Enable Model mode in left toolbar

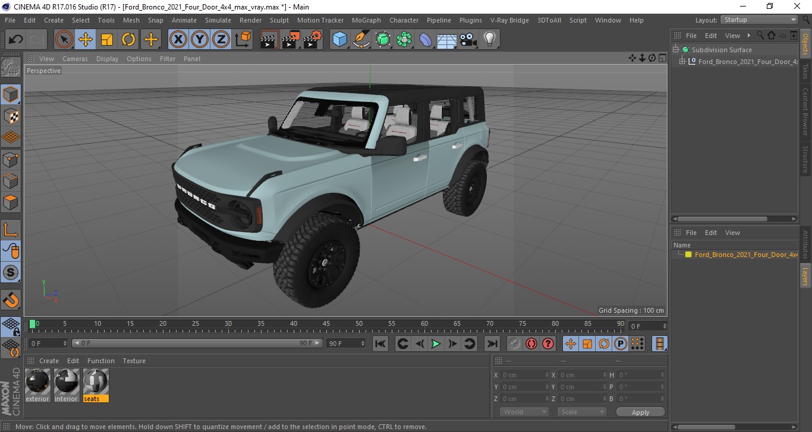click(11, 94)
